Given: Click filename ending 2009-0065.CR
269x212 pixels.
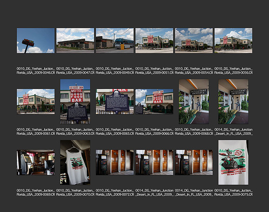Looking at the screenshot, I should coord(115,131).
